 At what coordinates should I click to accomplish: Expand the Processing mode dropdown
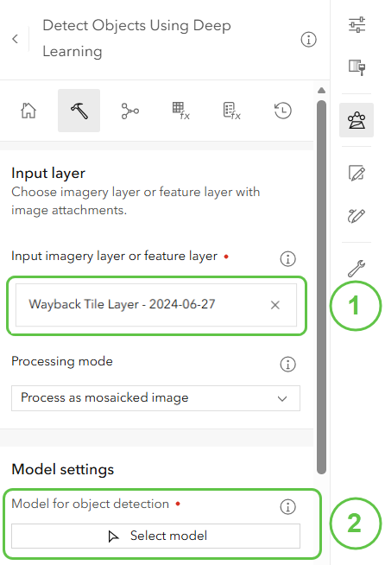click(155, 398)
